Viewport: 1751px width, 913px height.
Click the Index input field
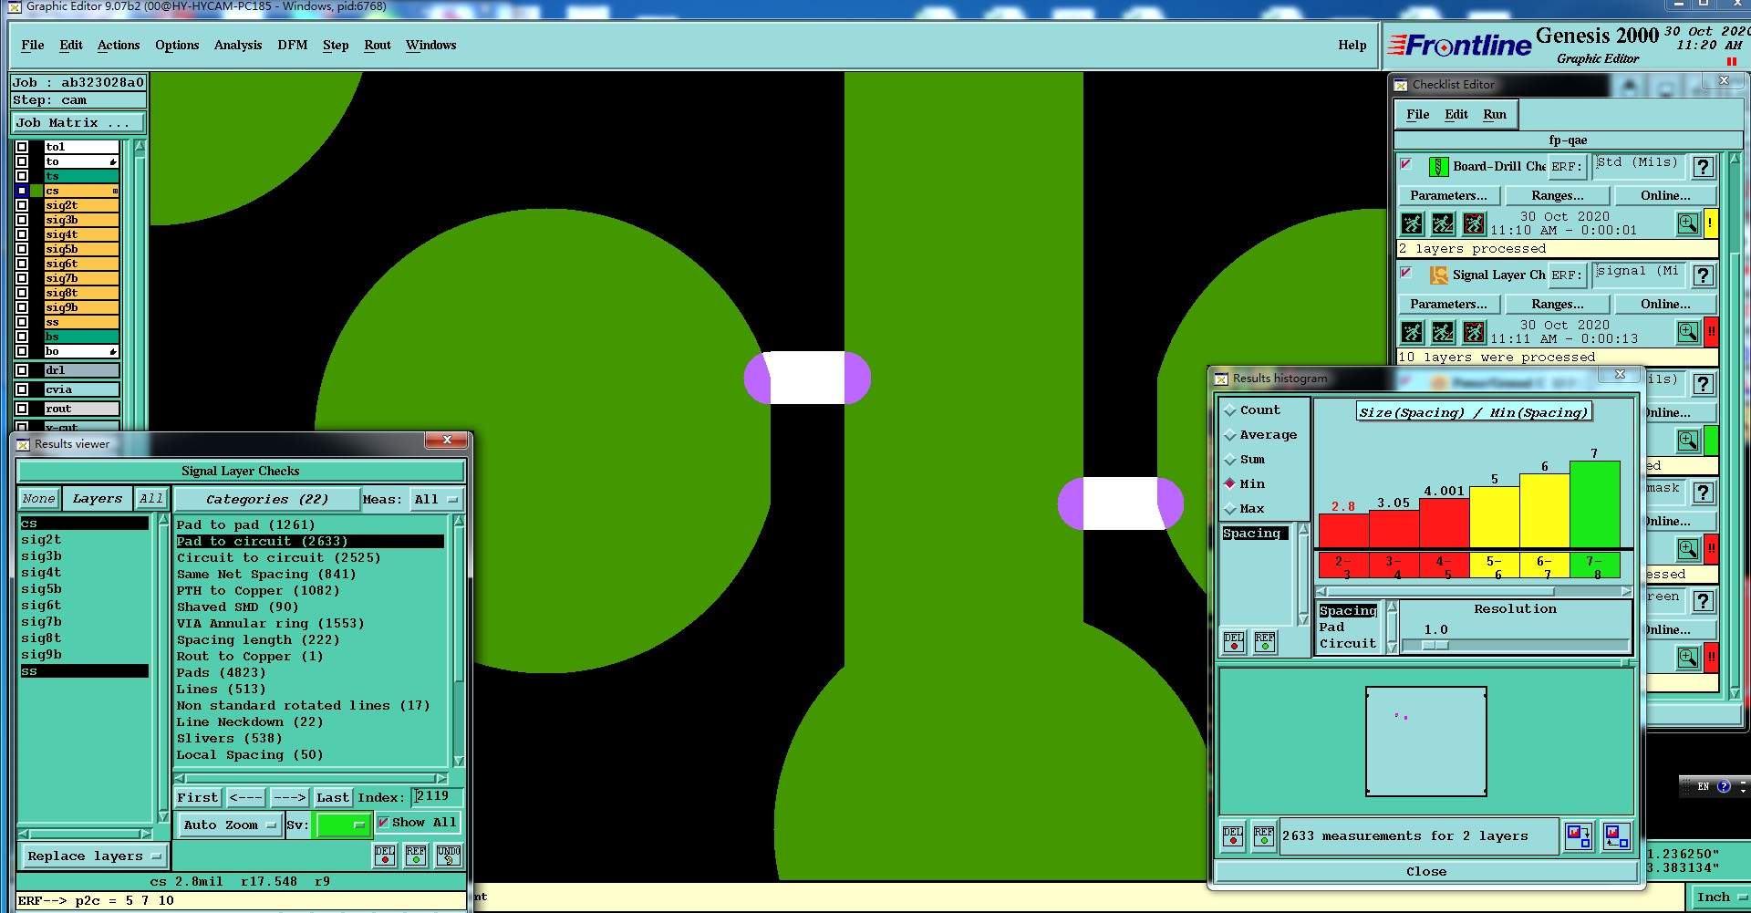pyautogui.click(x=436, y=796)
